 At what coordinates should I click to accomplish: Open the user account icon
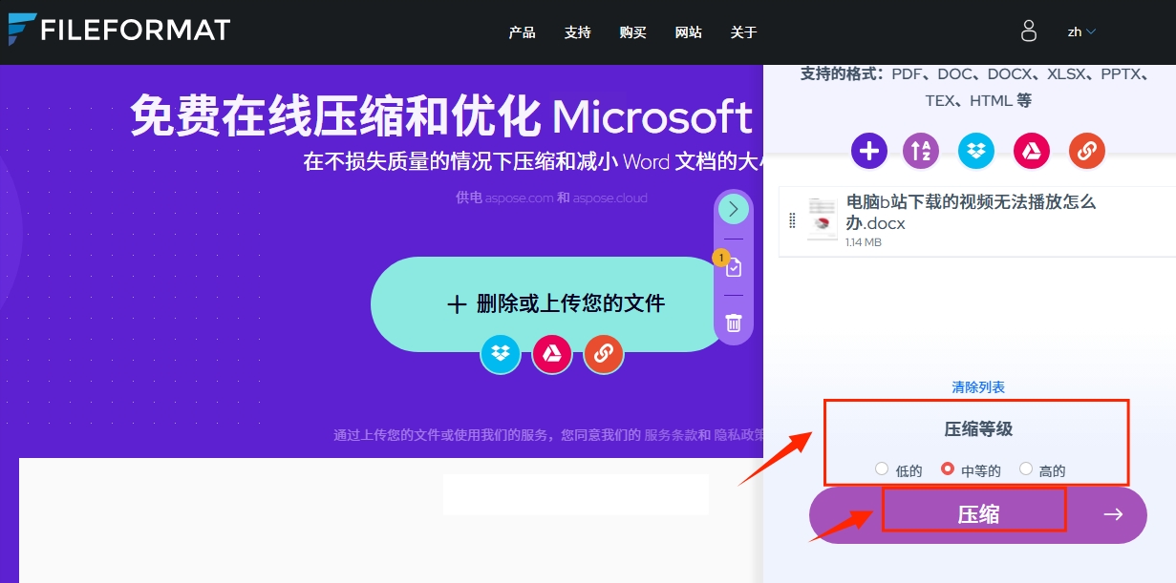tap(1029, 31)
